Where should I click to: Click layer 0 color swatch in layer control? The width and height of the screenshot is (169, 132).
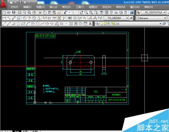point(115,24)
